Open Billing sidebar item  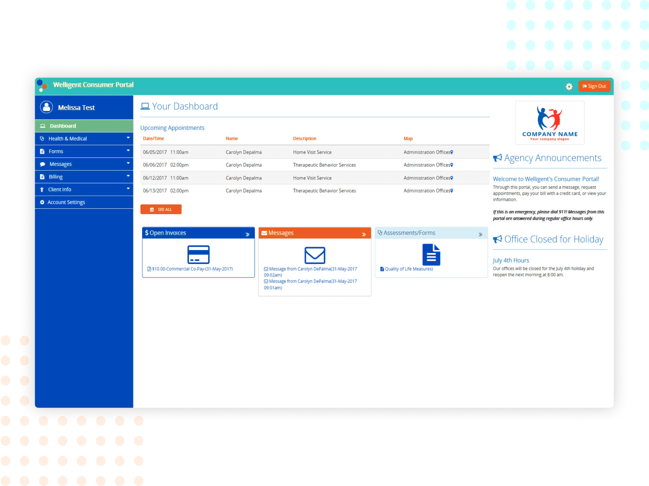(84, 177)
